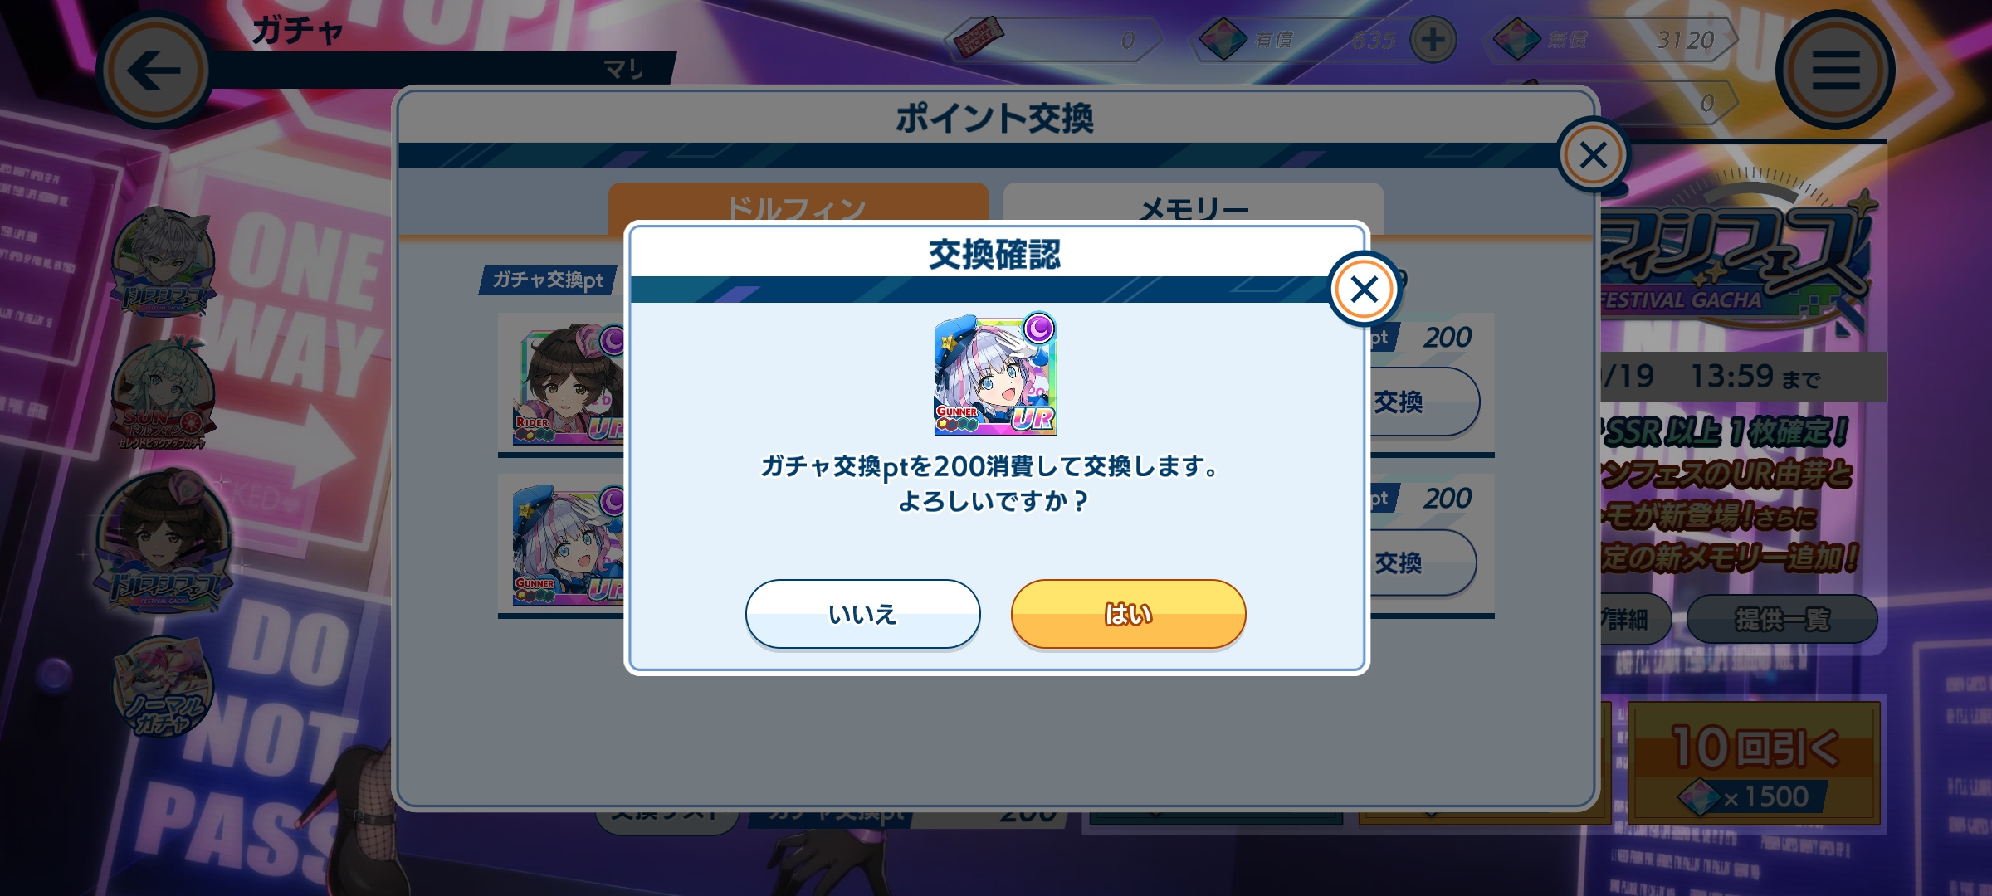Switch to the メモリー tab
The width and height of the screenshot is (1992, 896).
tap(1193, 209)
